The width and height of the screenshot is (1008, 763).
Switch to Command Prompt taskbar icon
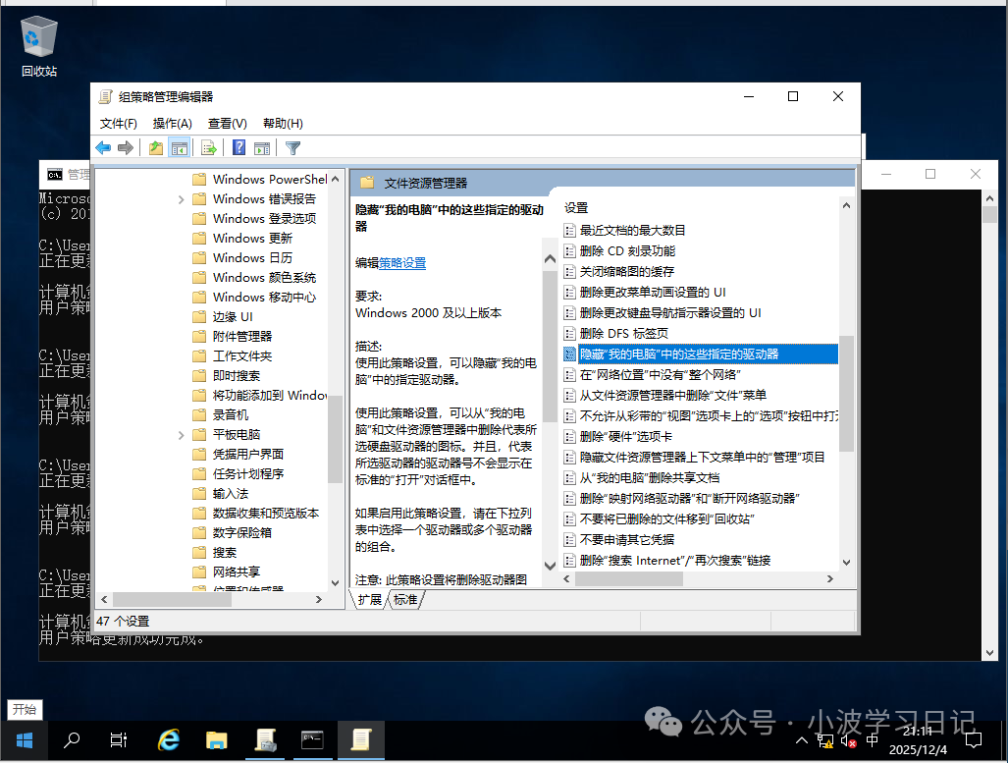click(312, 740)
